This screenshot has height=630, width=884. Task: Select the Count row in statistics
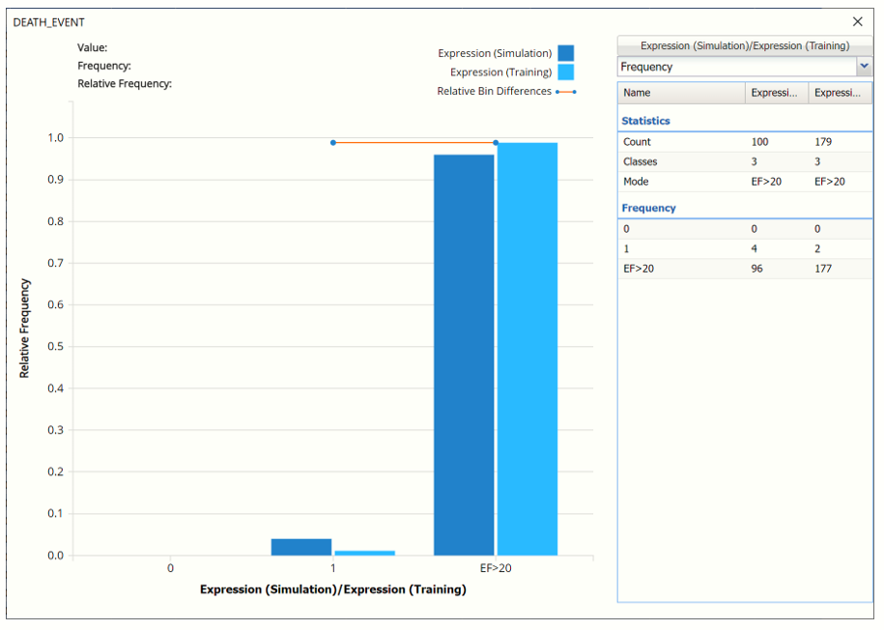tap(744, 142)
